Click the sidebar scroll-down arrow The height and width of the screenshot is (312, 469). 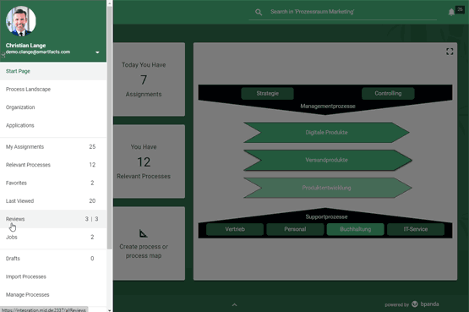pos(110,310)
